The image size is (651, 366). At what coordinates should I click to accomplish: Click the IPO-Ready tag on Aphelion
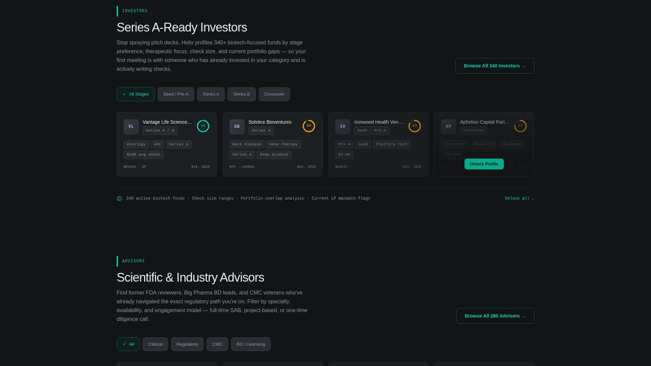512,144
